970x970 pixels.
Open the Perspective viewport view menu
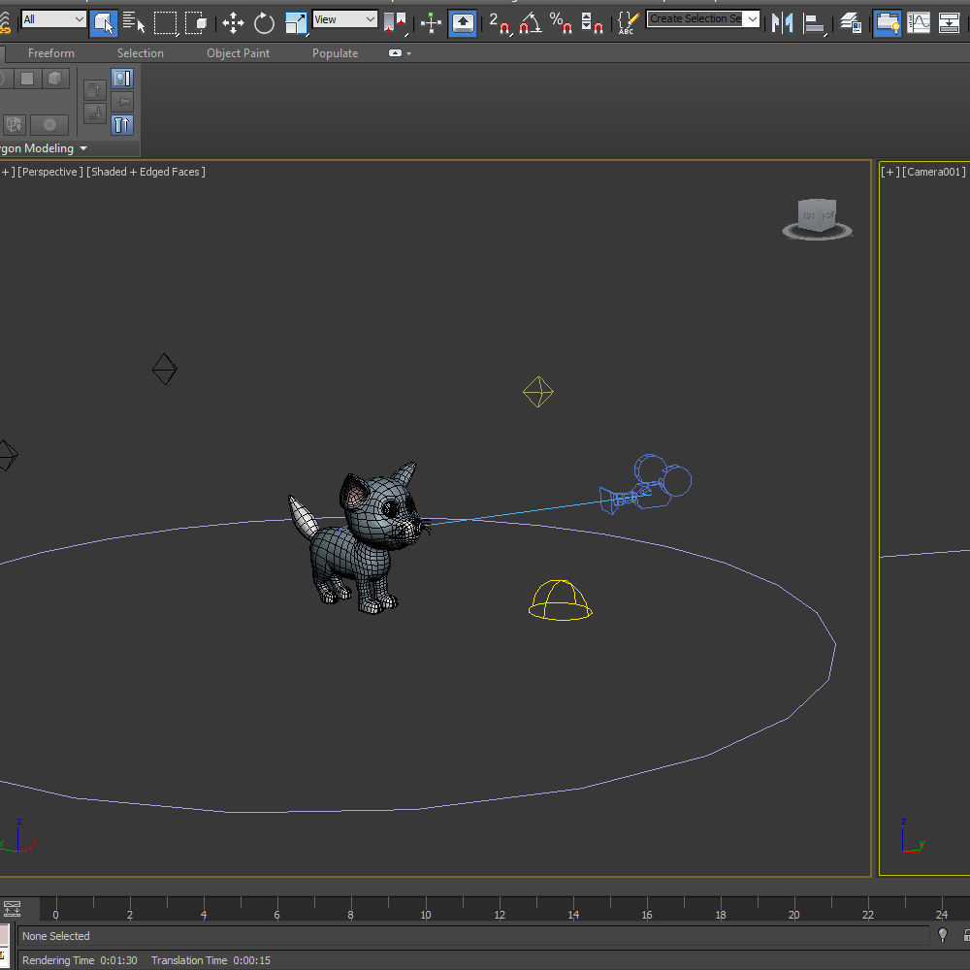50,172
